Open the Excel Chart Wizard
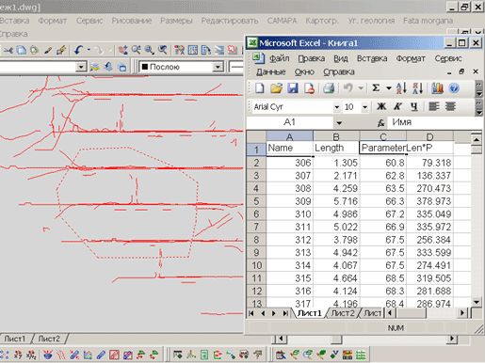This screenshot has height=363, width=485. pos(437,88)
